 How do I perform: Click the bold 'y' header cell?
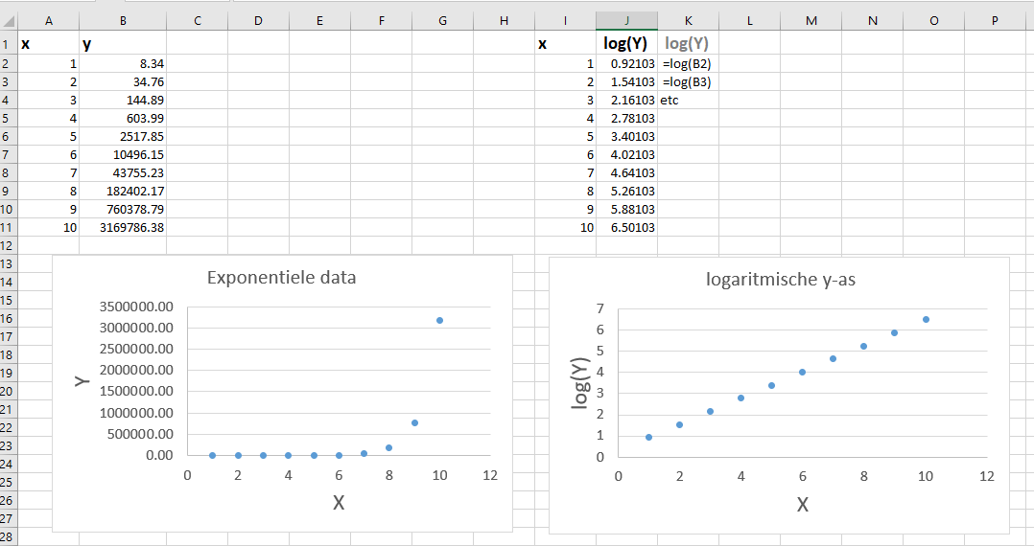click(123, 43)
